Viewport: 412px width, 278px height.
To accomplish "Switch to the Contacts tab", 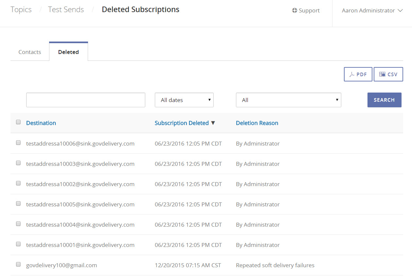I will click(30, 52).
